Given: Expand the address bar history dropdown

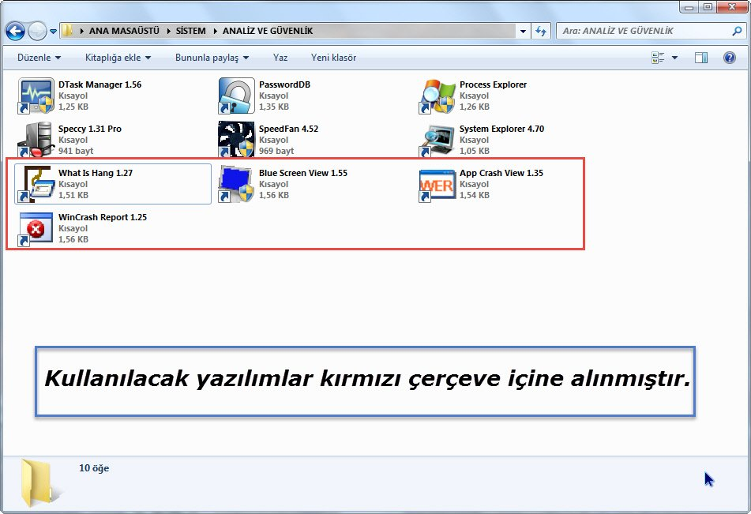Looking at the screenshot, I should (x=523, y=31).
